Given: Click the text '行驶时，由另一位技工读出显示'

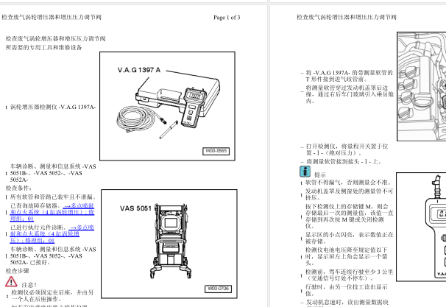Looking at the screenshot, I should click(x=347, y=287).
